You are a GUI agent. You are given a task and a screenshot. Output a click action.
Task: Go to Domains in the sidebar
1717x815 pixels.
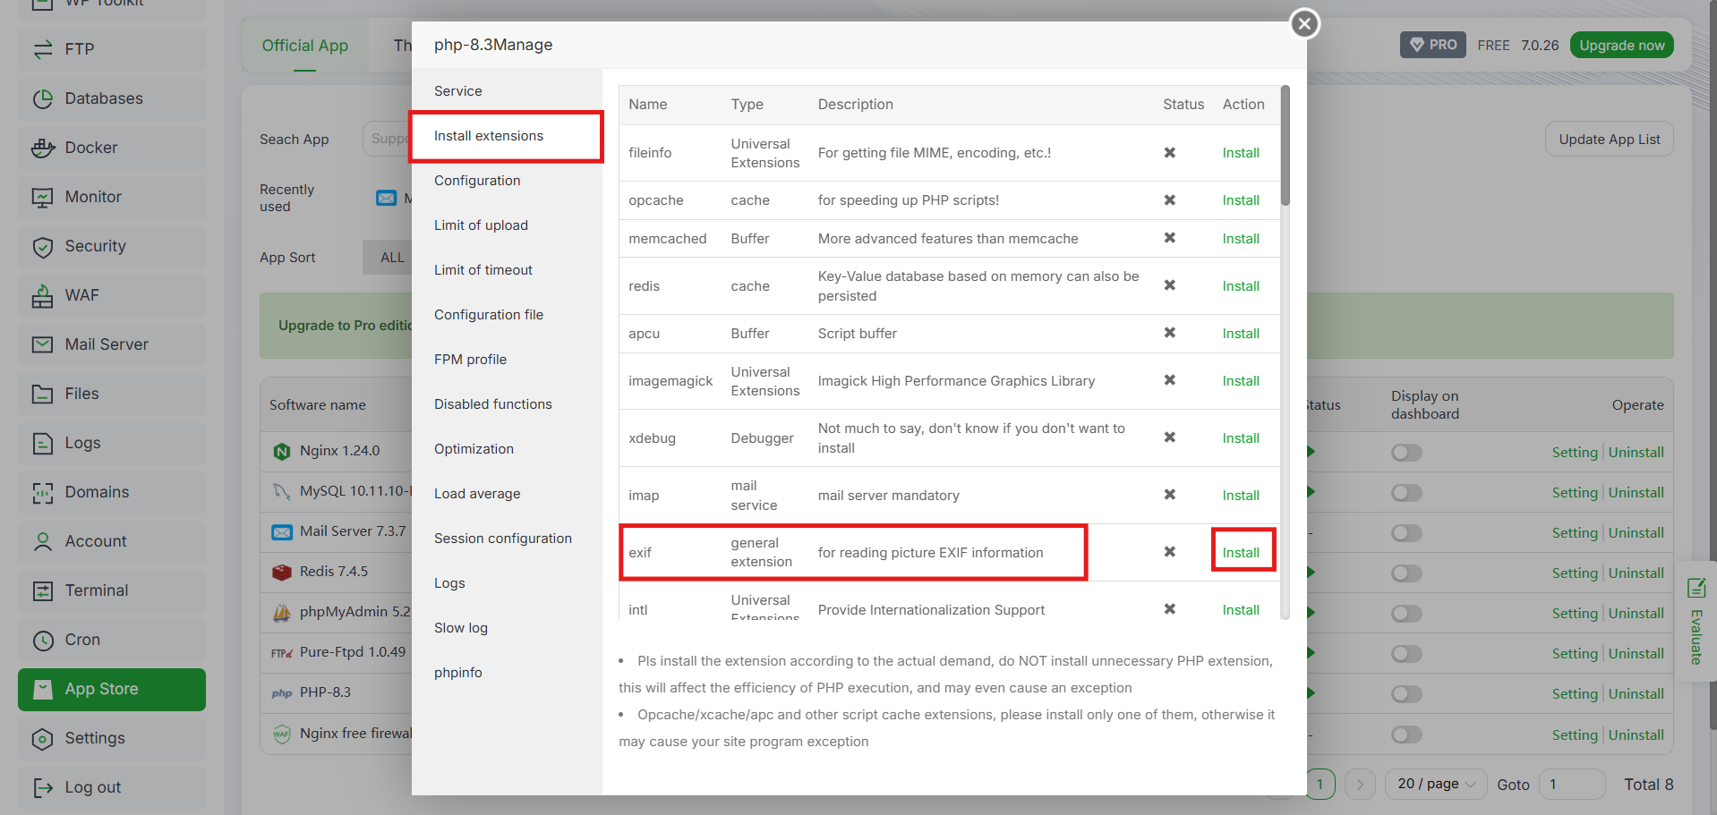(x=112, y=492)
